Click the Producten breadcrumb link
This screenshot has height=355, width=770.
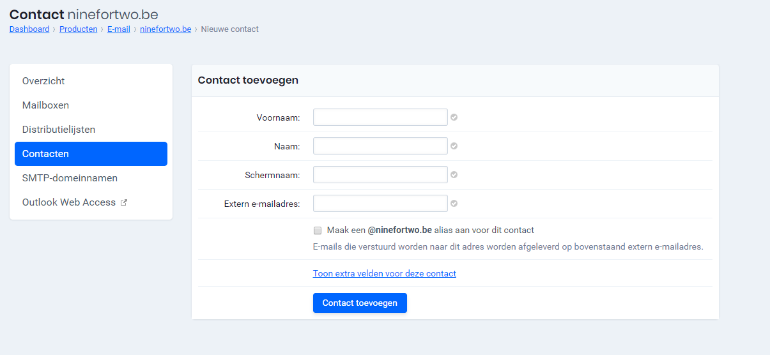(x=78, y=29)
